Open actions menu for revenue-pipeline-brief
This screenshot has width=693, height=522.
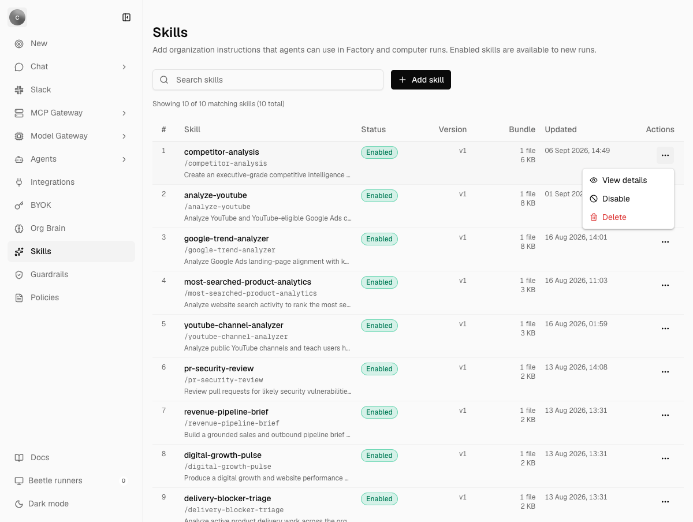click(665, 415)
